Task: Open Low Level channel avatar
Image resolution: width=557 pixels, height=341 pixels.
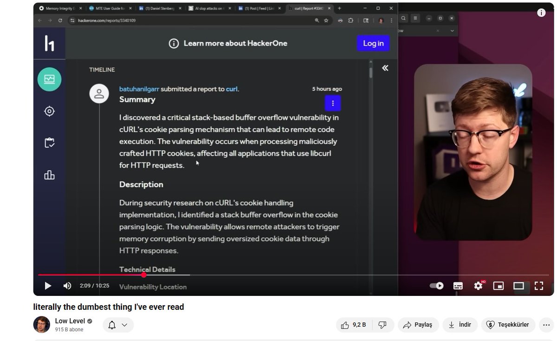Action: [x=41, y=324]
